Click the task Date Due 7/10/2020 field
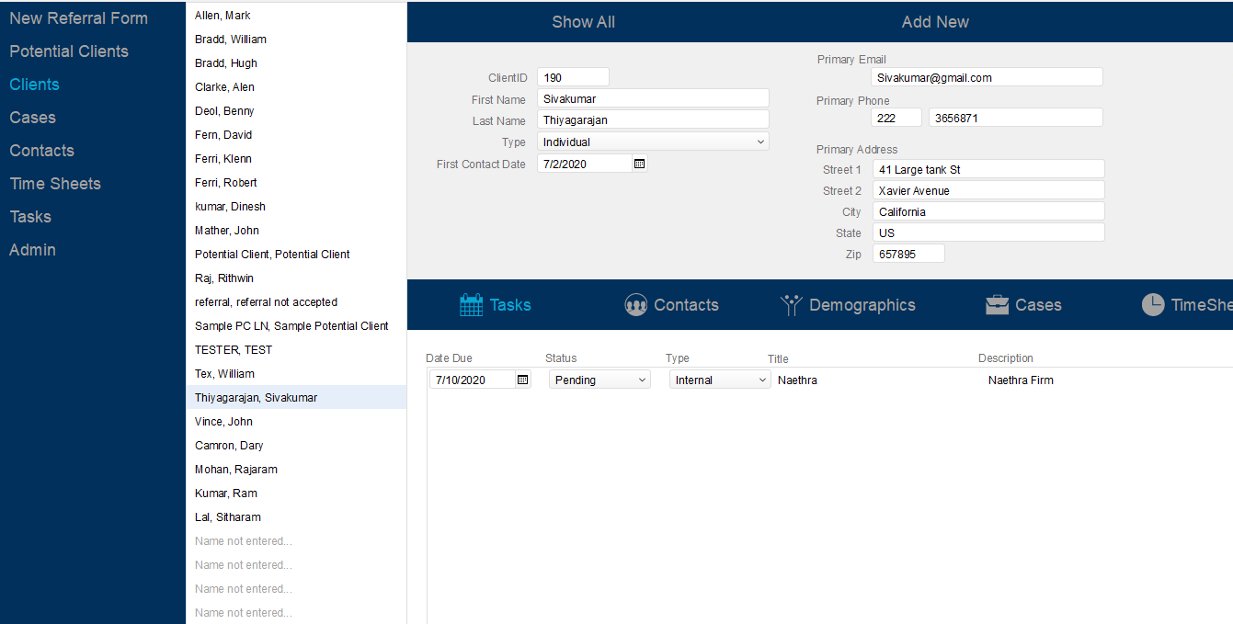The image size is (1233, 624). [473, 380]
